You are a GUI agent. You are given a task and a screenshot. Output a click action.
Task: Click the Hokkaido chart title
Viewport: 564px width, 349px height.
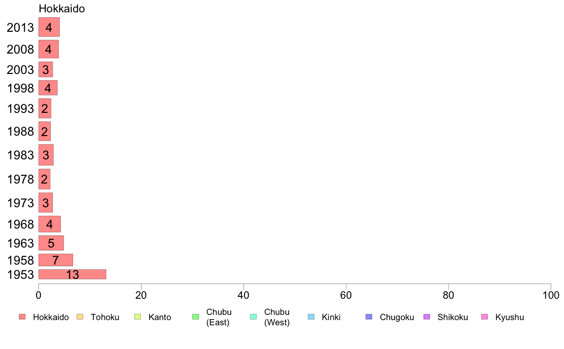[62, 9]
